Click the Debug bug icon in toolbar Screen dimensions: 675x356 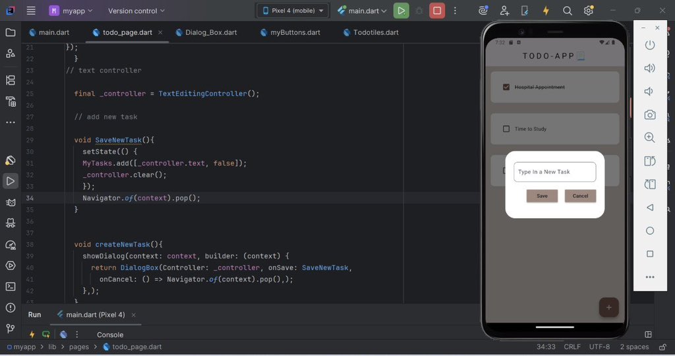(x=419, y=11)
